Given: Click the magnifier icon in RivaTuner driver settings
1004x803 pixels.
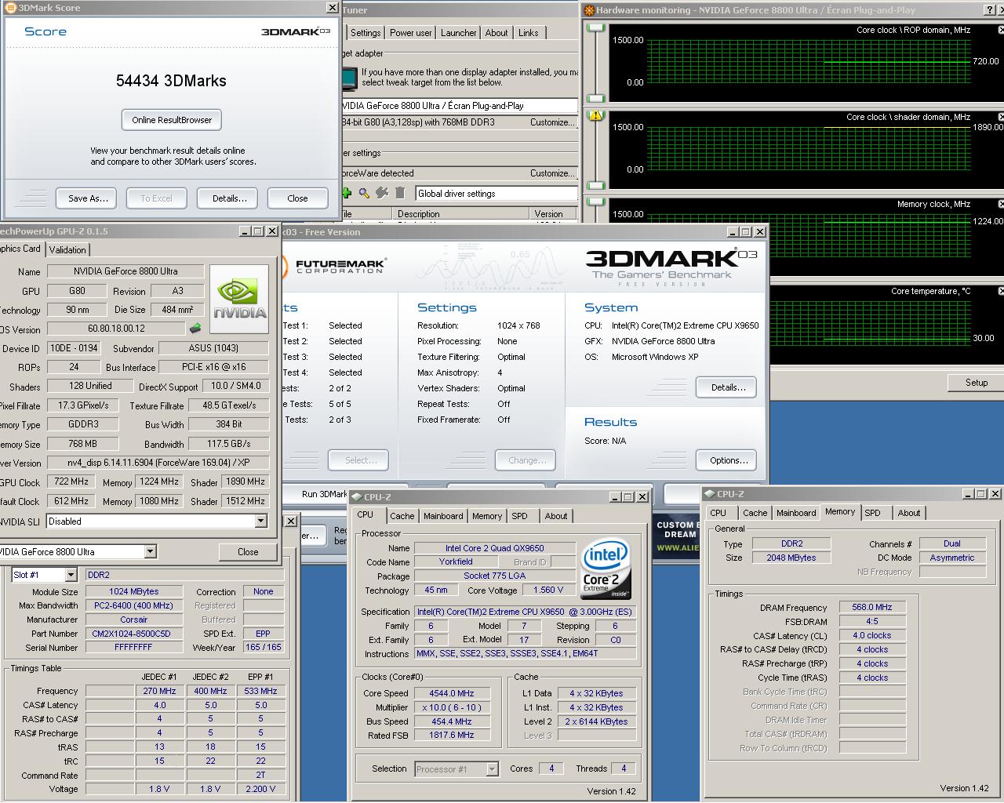Looking at the screenshot, I should point(364,193).
